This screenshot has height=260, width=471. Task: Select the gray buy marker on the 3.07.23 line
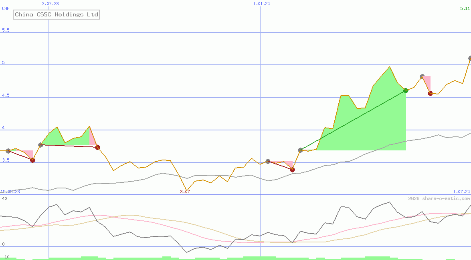tap(40, 145)
